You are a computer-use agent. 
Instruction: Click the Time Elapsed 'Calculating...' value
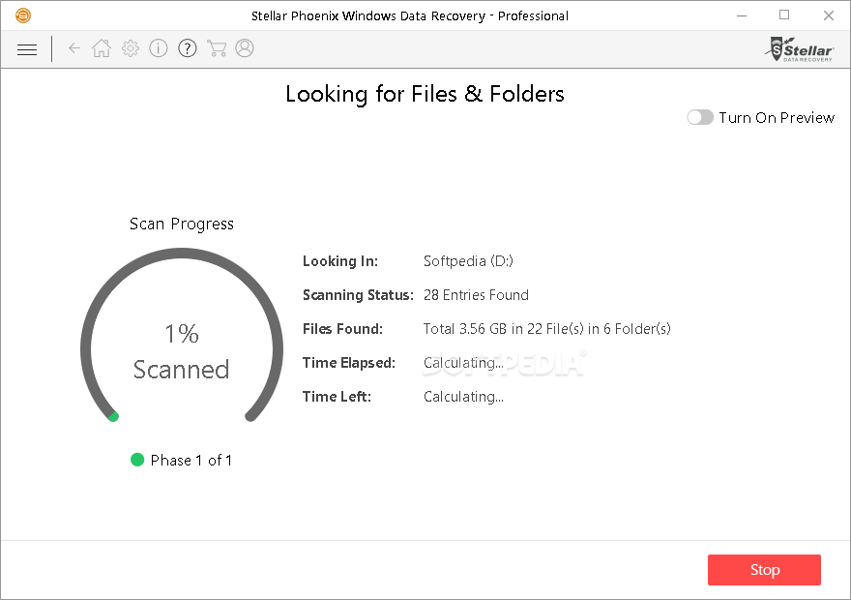(463, 363)
